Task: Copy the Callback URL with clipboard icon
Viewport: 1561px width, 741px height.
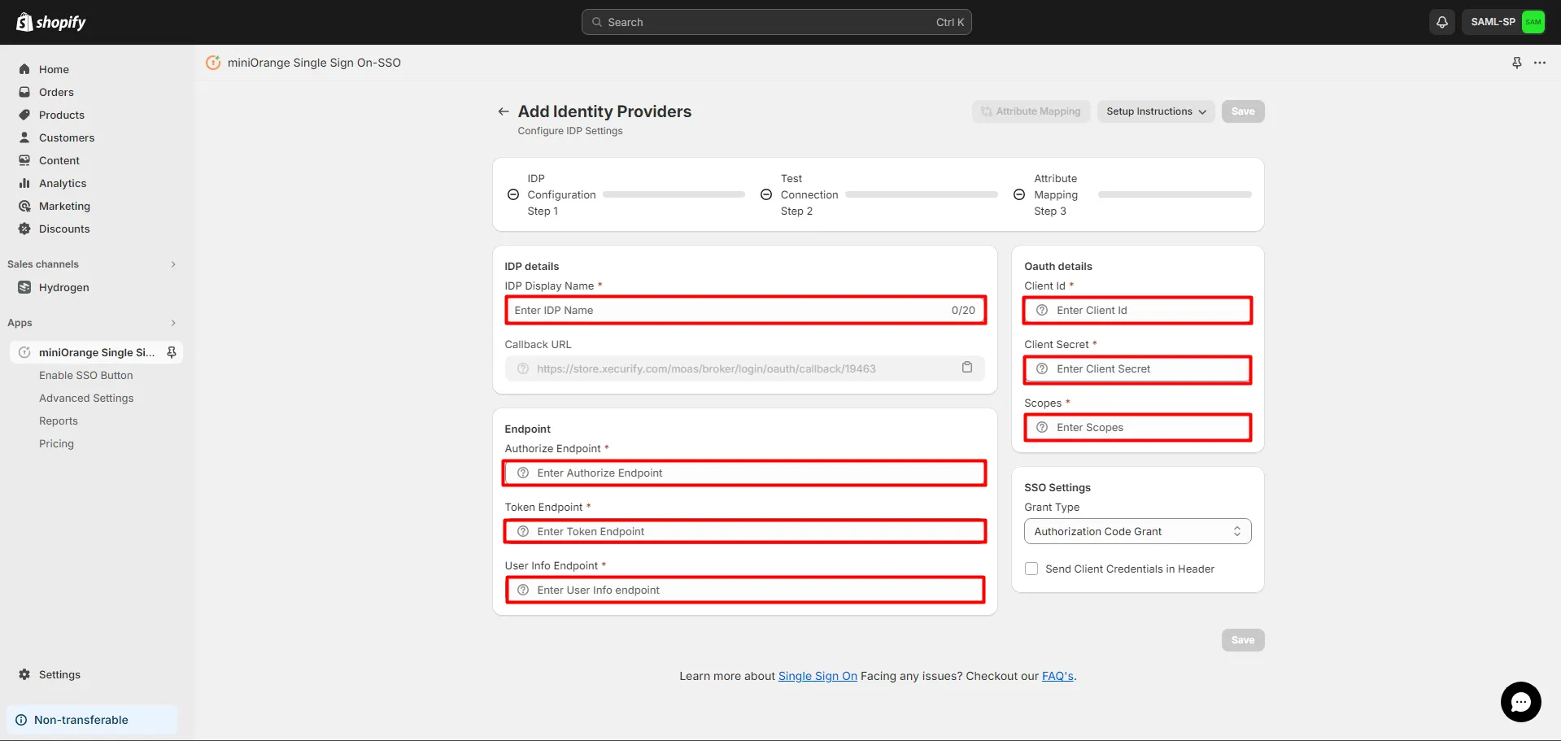Action: [x=966, y=368]
